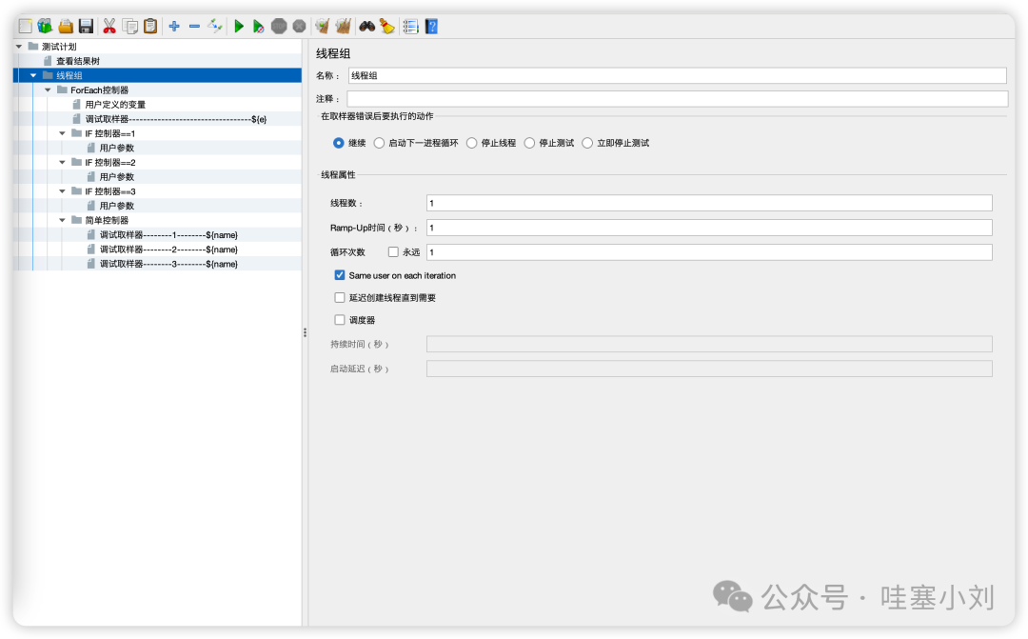The image size is (1028, 639).
Task: Select 用户参数 under IF 控制器==2
Action: tap(117, 176)
